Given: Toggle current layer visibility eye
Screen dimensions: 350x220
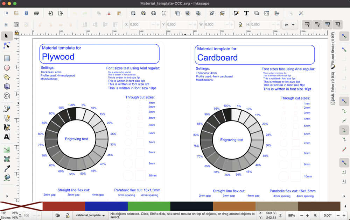Looking at the screenshot, I should point(58,215).
